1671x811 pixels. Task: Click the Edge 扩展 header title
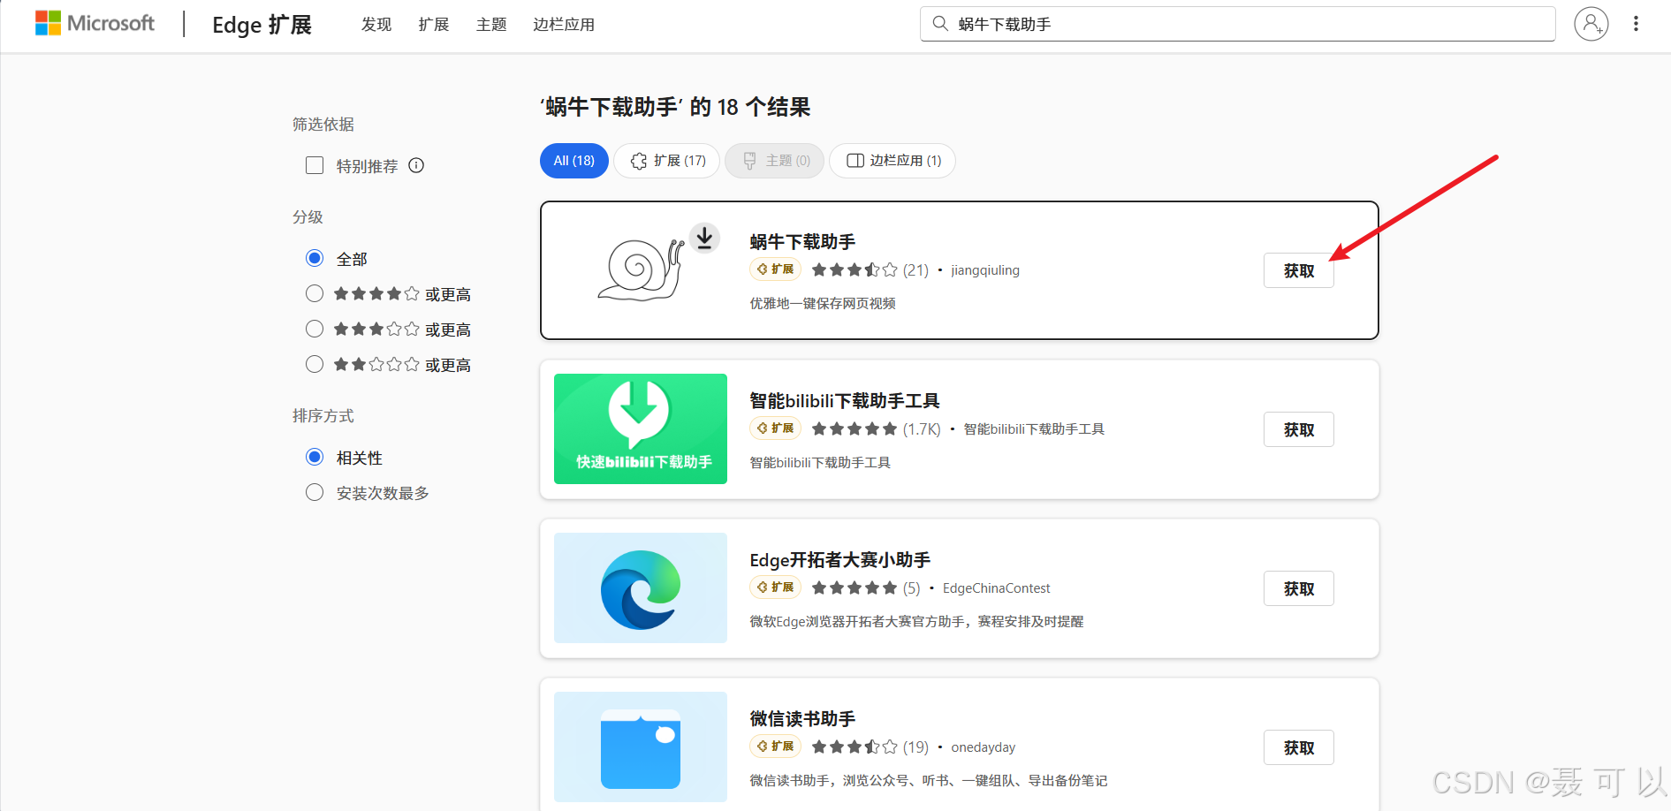262,25
